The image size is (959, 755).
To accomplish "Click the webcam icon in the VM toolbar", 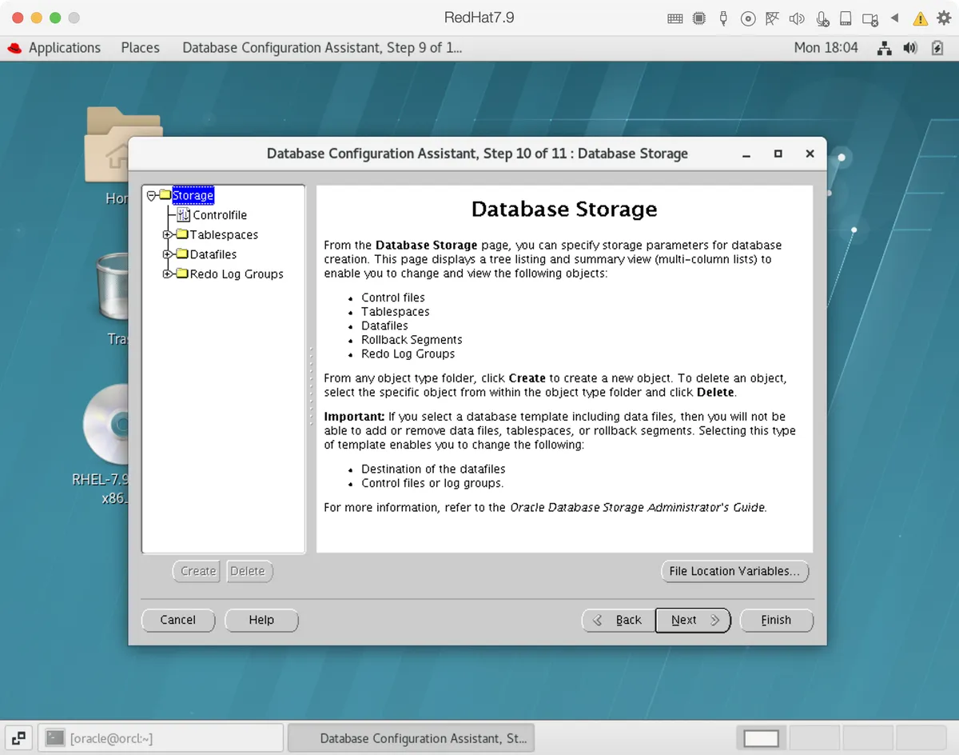I will tap(871, 18).
